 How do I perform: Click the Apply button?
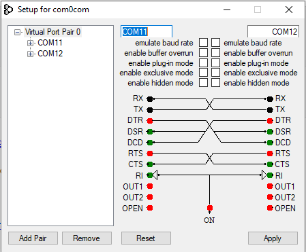[x=273, y=238]
